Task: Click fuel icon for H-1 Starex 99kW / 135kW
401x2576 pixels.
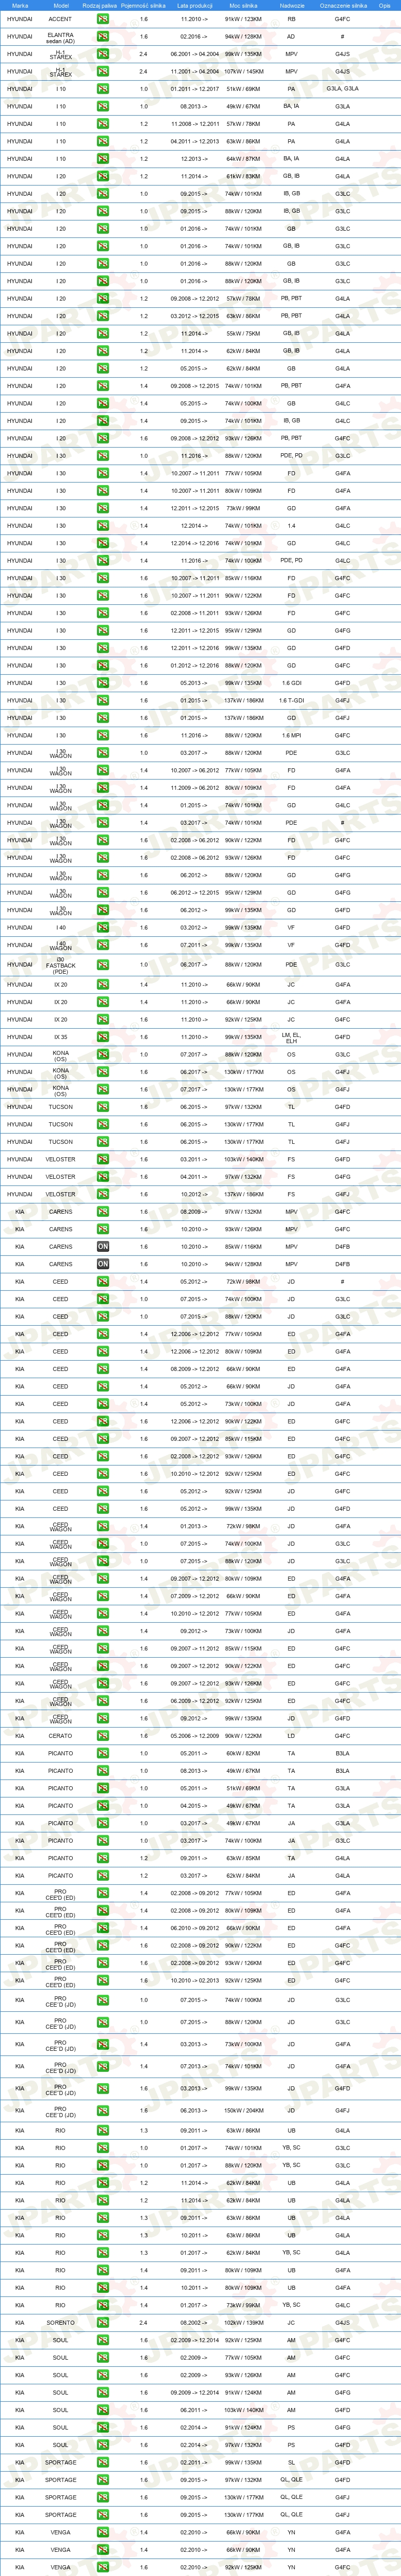Action: point(103,54)
